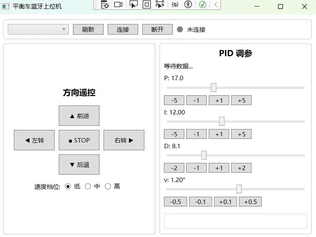Click the 等待数据... status label
Image resolution: width=316 pixels, height=237 pixels.
(x=178, y=66)
